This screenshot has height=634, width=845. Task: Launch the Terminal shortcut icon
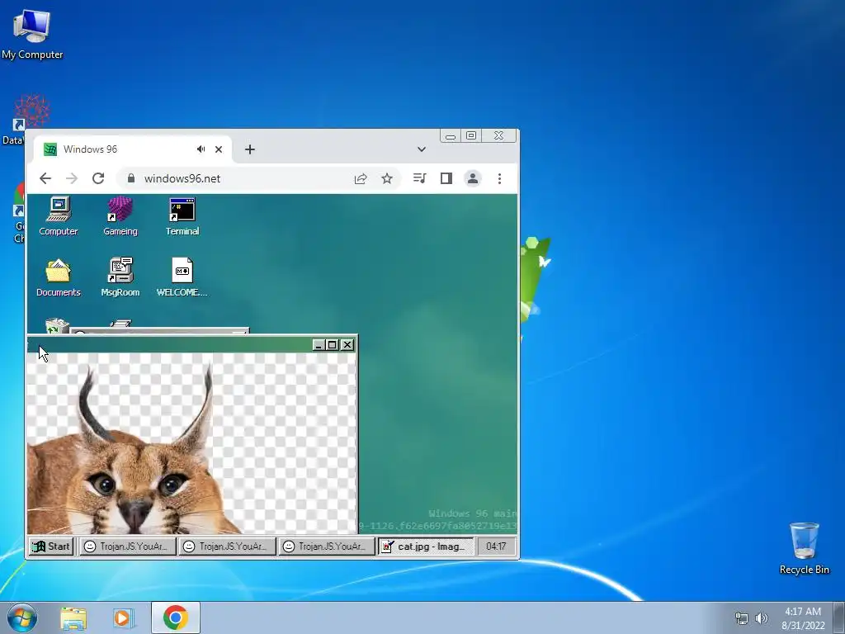[x=182, y=217]
